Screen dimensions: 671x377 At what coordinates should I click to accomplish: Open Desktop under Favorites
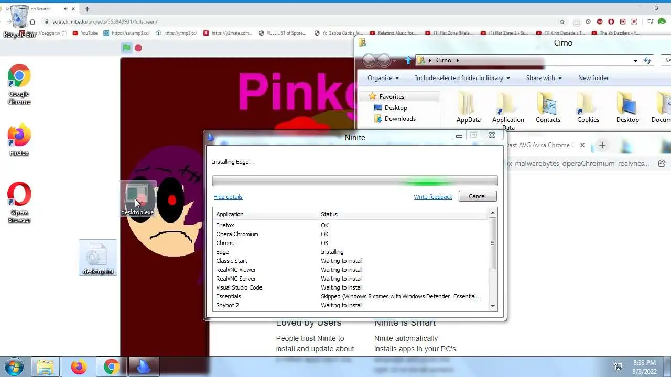tap(396, 108)
